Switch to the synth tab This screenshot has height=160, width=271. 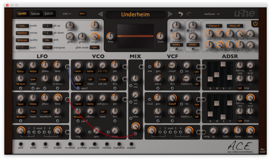click(22, 13)
